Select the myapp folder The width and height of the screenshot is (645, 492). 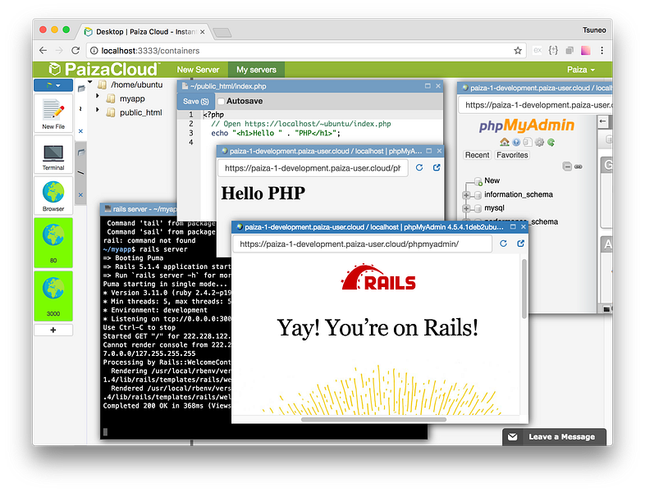pos(132,98)
